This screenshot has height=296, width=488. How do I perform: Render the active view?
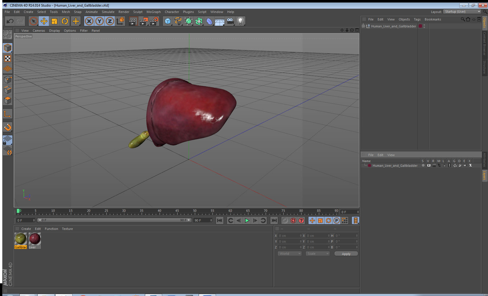click(133, 21)
